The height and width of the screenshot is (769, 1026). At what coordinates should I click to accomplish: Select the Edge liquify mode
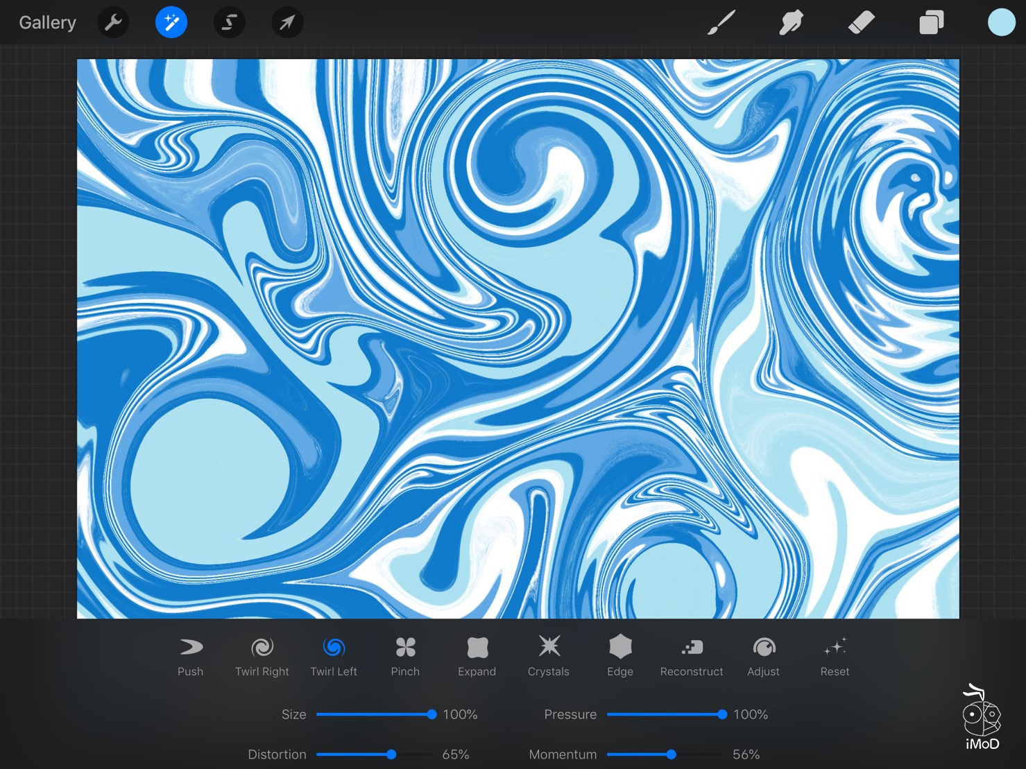coord(619,656)
